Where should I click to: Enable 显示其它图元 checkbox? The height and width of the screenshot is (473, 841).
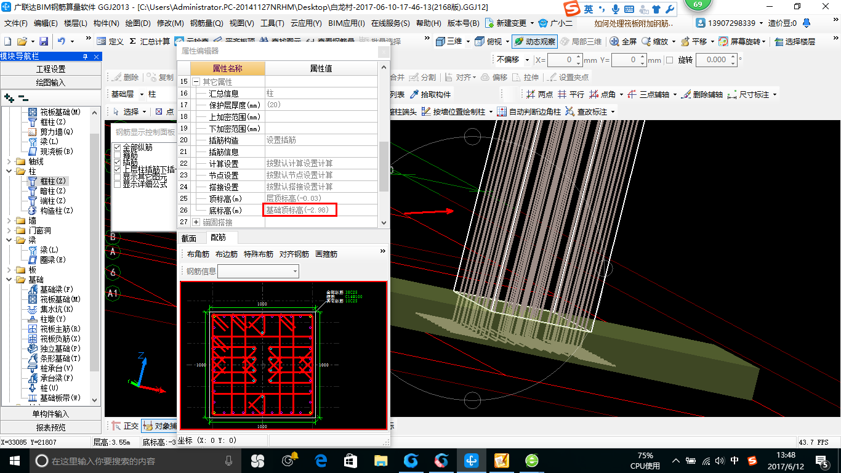click(118, 177)
